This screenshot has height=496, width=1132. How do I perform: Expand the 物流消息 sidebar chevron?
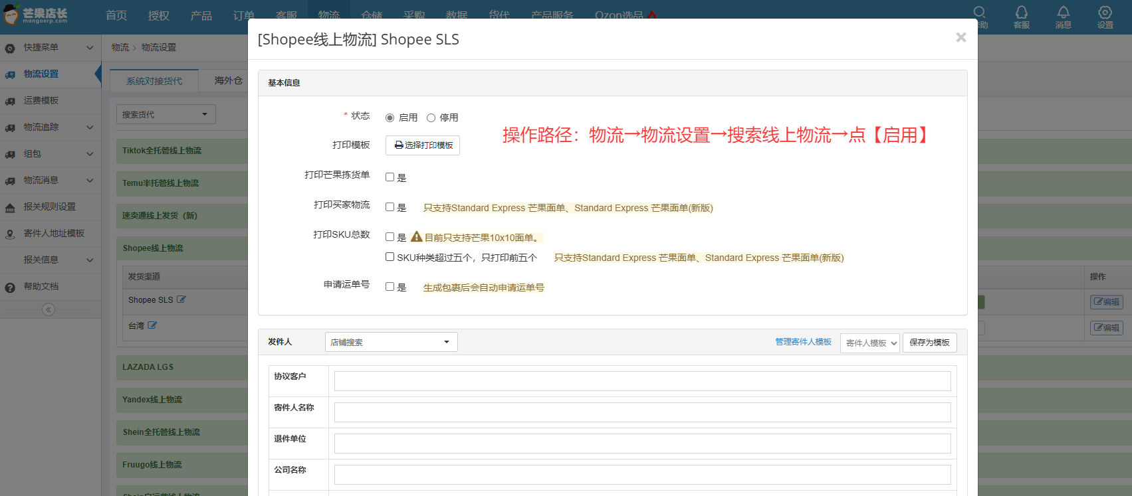[90, 181]
